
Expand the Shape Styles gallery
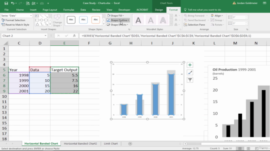click(x=104, y=24)
